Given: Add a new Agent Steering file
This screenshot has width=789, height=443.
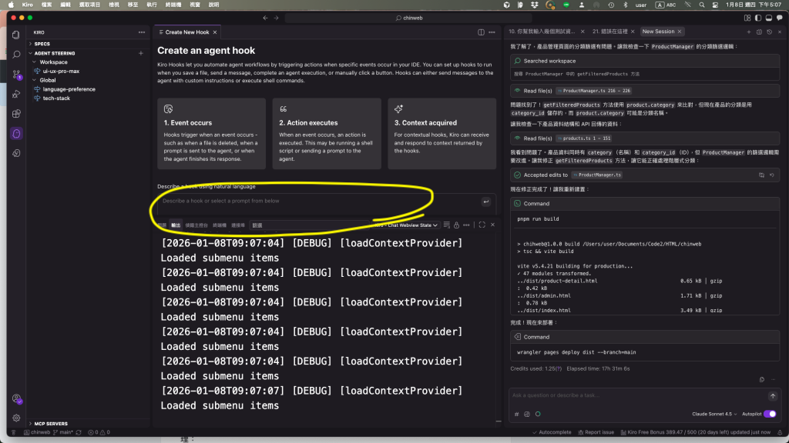Looking at the screenshot, I should pyautogui.click(x=141, y=53).
